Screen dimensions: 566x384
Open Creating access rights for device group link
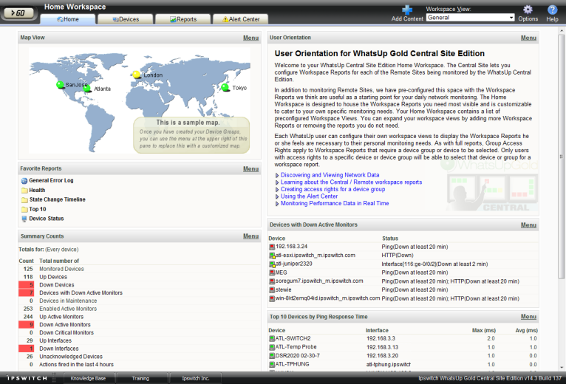coord(333,189)
